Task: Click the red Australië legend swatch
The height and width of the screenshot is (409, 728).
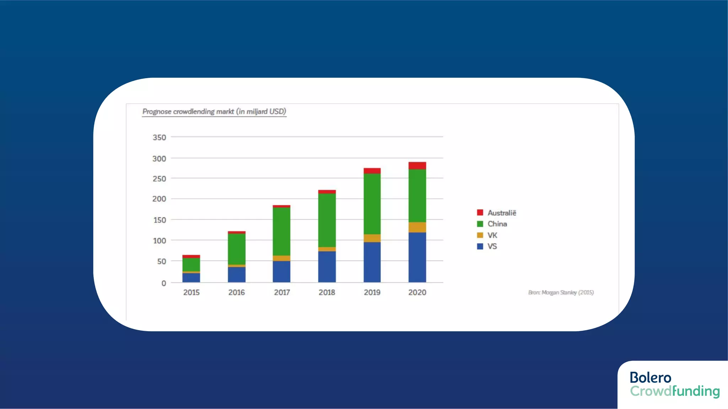Action: [x=480, y=212]
